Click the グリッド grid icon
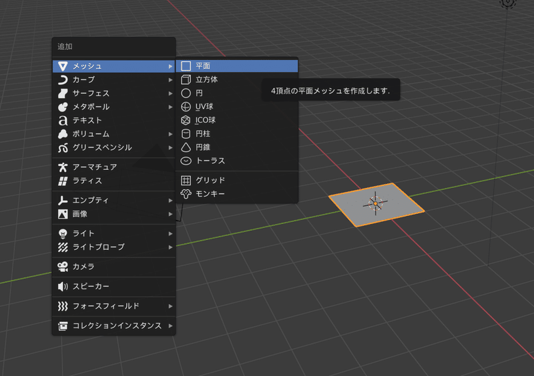 point(186,181)
